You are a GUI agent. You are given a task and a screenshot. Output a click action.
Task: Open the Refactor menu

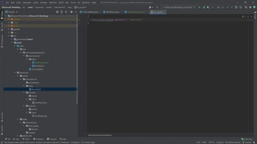click(x=53, y=3)
